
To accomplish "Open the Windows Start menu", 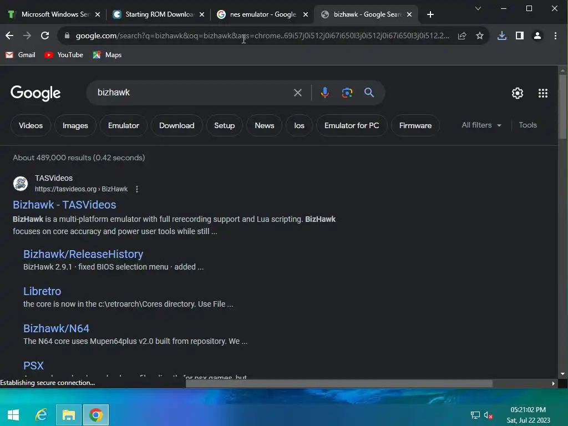I will (x=13, y=415).
